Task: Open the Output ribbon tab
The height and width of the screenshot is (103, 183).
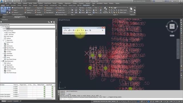Action: coord(41,5)
